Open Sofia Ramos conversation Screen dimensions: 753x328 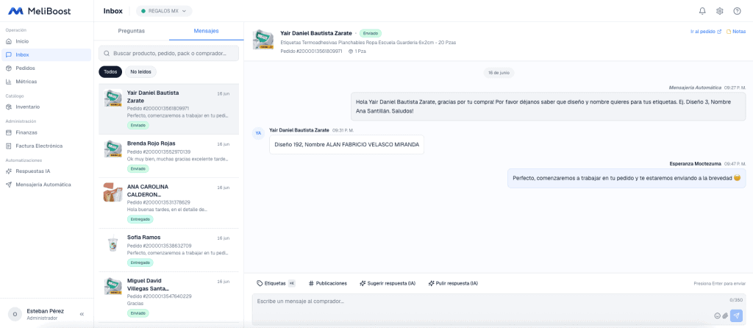click(168, 250)
